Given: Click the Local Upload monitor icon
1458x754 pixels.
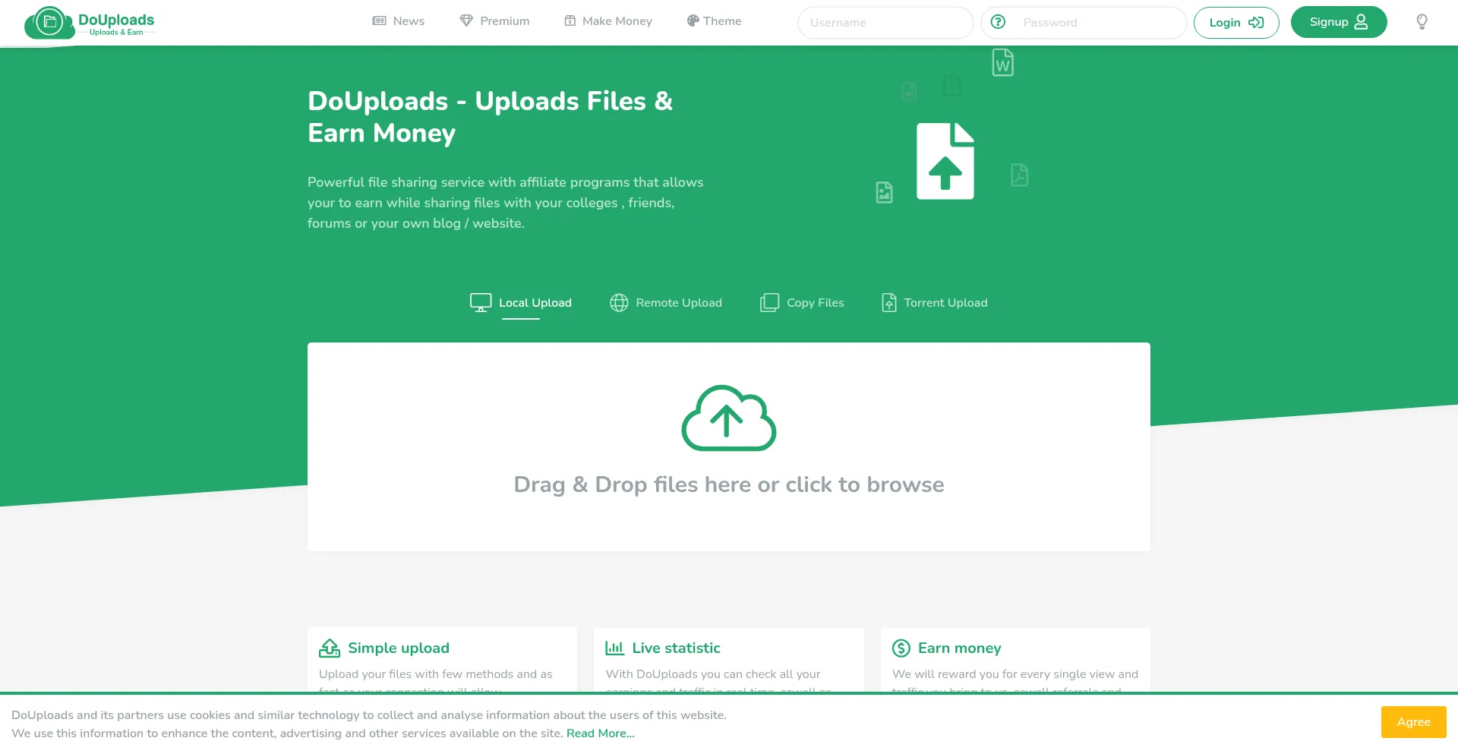Looking at the screenshot, I should point(481,303).
